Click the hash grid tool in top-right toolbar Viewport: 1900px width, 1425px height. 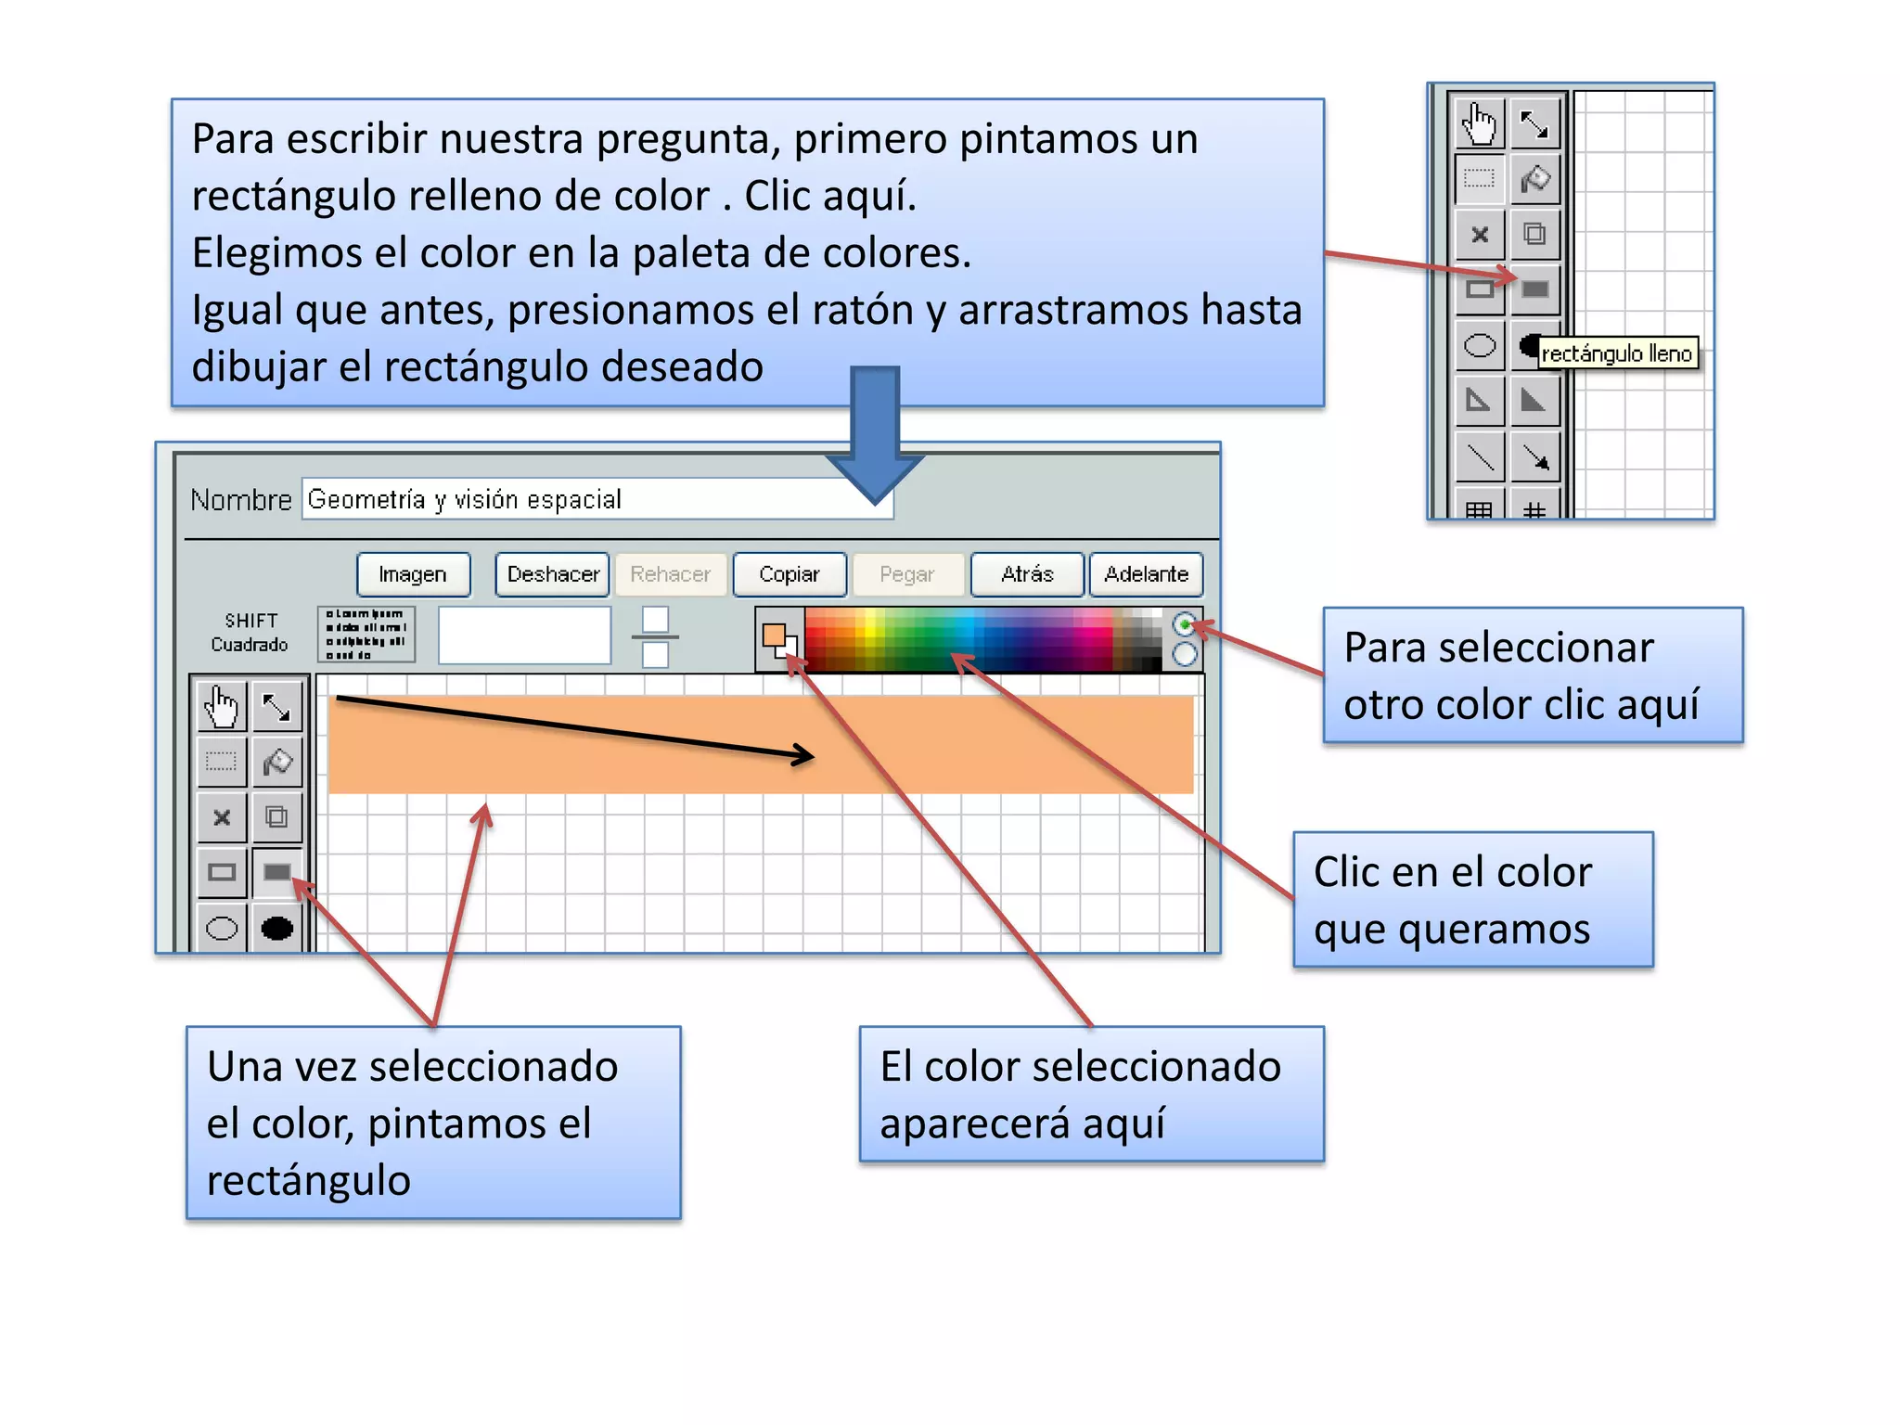click(x=1534, y=504)
